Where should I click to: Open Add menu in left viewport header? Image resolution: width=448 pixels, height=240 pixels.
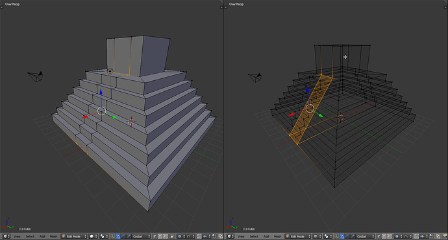(x=42, y=236)
